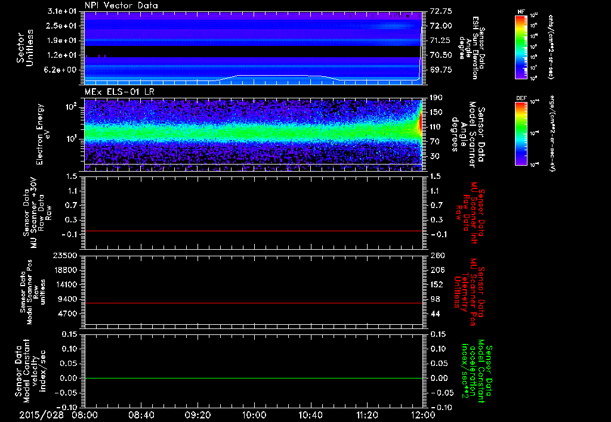611x422 pixels.
Task: Click the NF color scale bar
Action: click(522, 46)
